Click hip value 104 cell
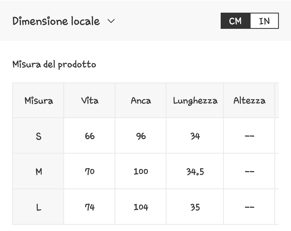291x231 pixels. pos(141,207)
